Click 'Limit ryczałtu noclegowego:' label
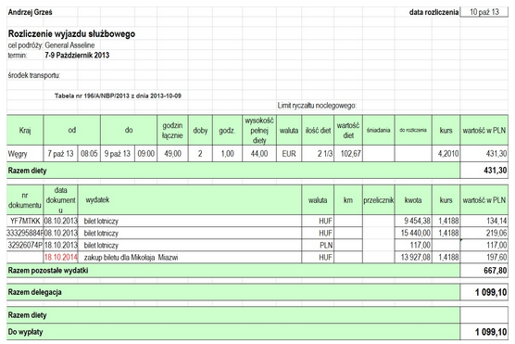Screen dimensions: 515x344 (317, 106)
